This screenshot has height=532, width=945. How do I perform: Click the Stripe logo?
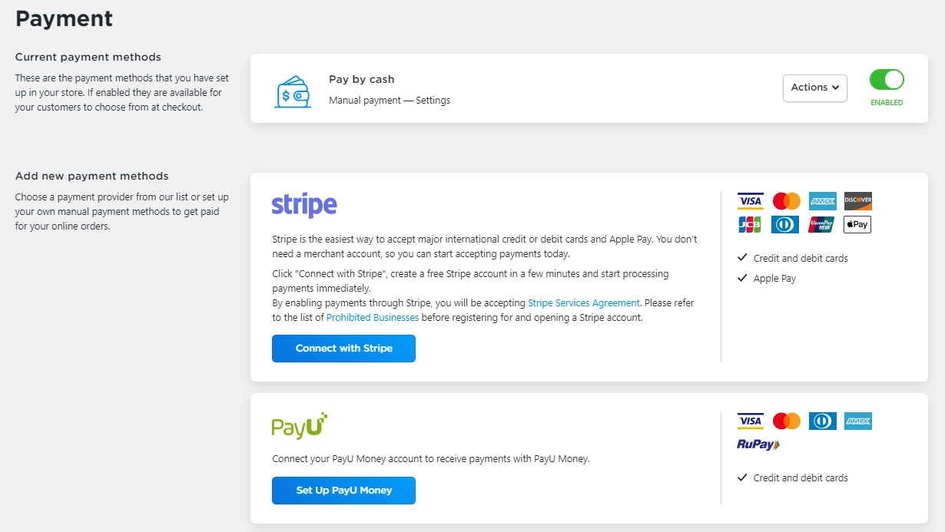(x=304, y=206)
